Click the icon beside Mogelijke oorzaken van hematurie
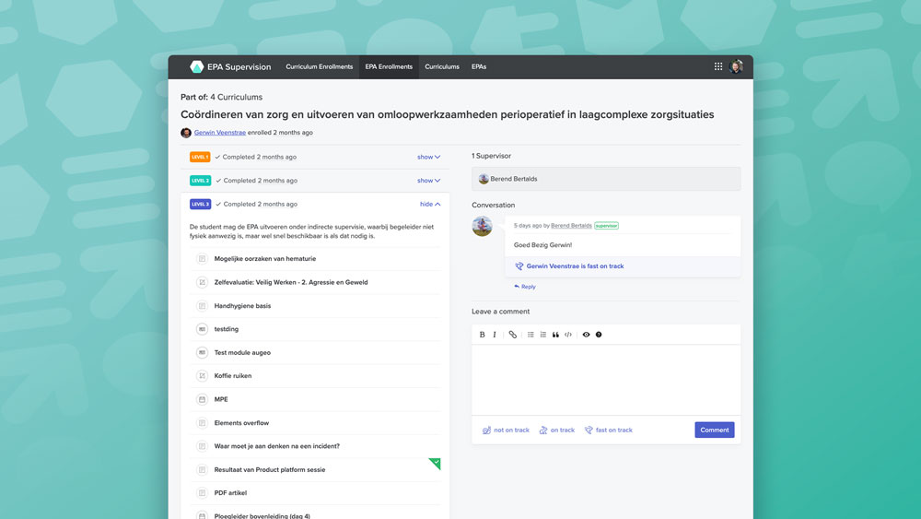 pyautogui.click(x=202, y=259)
